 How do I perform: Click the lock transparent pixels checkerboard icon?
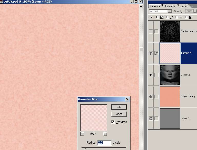point(162,17)
